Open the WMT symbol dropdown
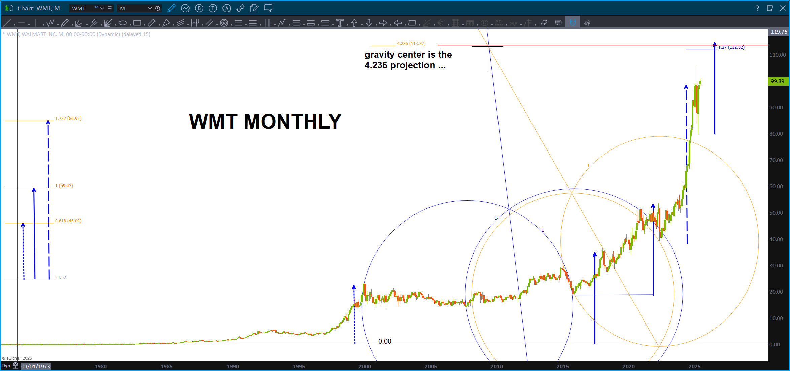This screenshot has height=371, width=790. 102,8
